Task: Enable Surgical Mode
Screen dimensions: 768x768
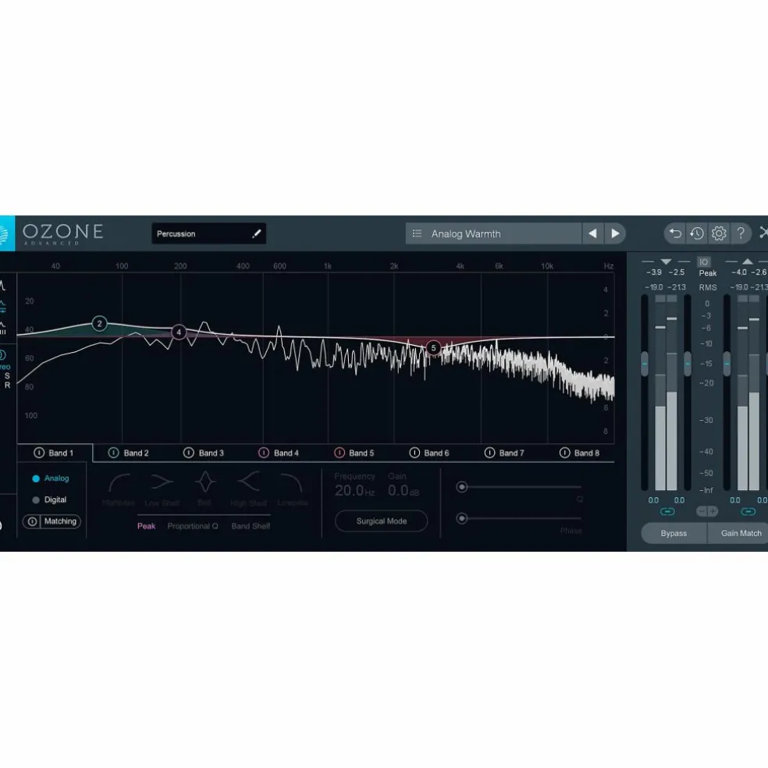Action: (x=381, y=521)
